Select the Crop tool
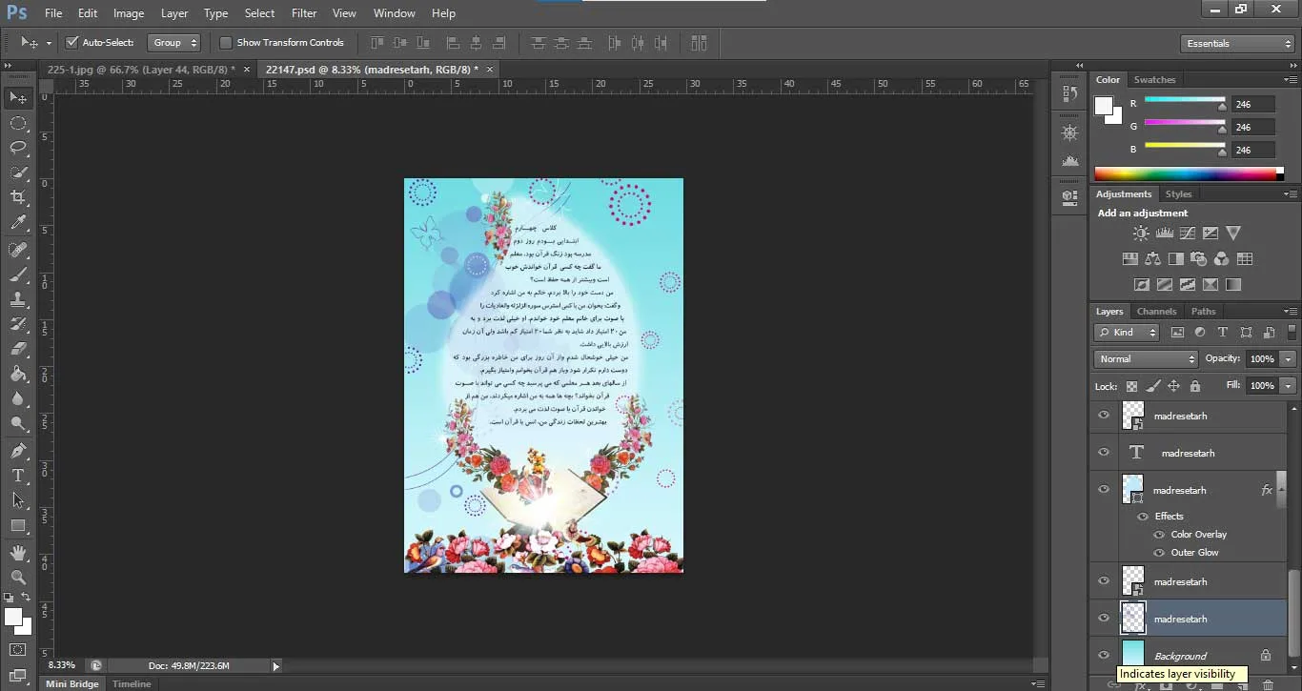Screen dimensions: 1302x691 pos(18,197)
